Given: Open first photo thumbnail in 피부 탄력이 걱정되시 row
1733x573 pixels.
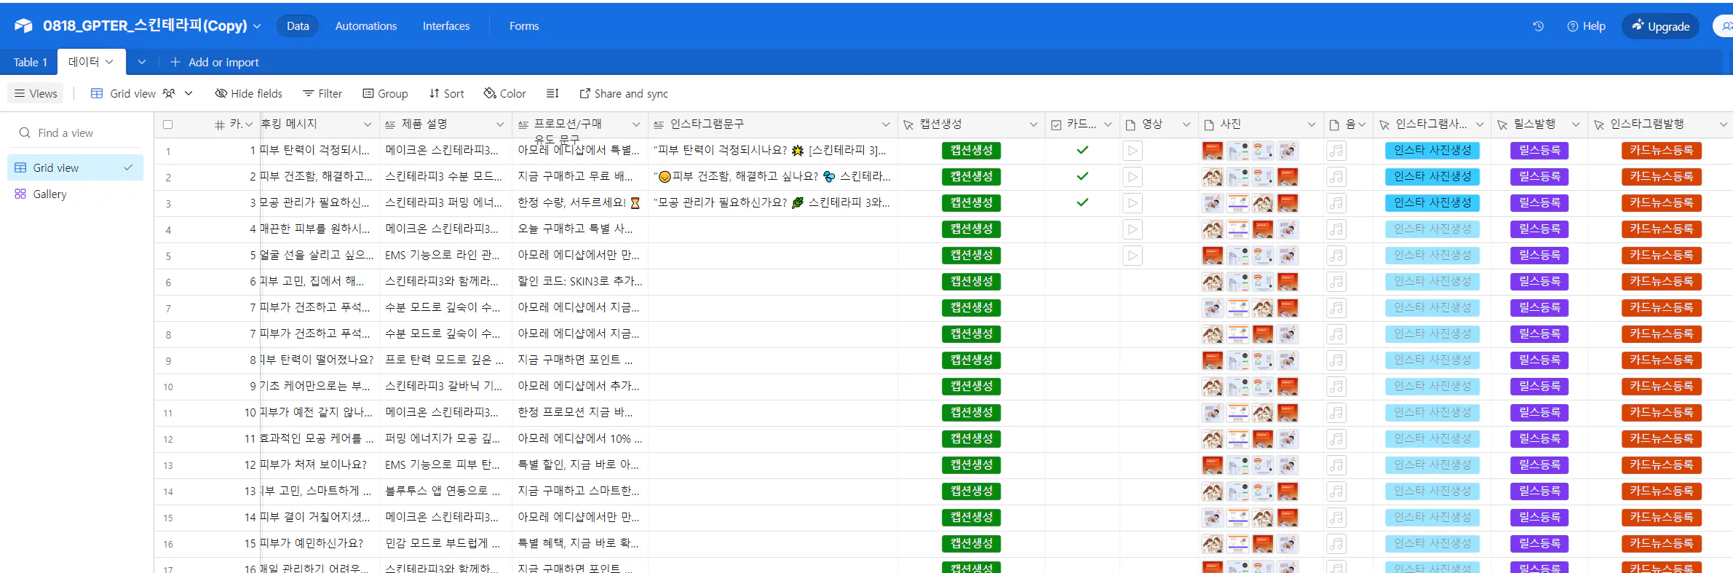Looking at the screenshot, I should pos(1213,151).
